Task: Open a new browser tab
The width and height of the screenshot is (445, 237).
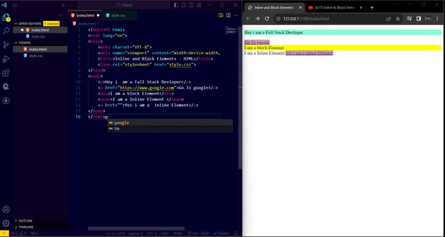Action: tap(372, 8)
